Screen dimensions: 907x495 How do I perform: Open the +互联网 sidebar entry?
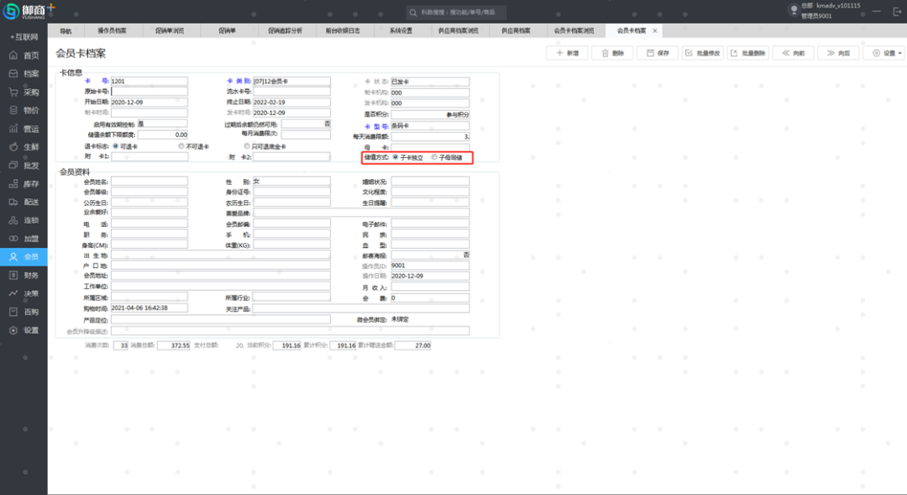click(24, 36)
